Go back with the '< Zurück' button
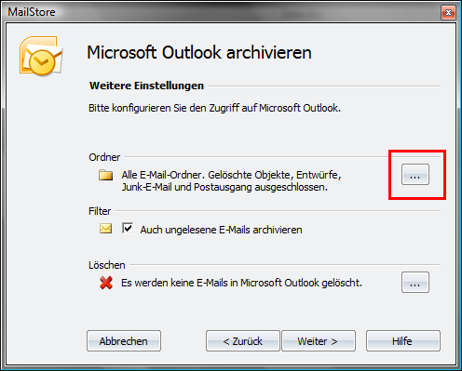The width and height of the screenshot is (462, 371). click(243, 340)
